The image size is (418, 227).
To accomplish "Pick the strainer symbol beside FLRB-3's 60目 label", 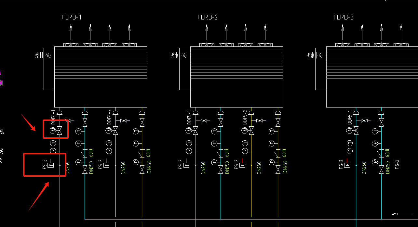I will (x=380, y=153).
